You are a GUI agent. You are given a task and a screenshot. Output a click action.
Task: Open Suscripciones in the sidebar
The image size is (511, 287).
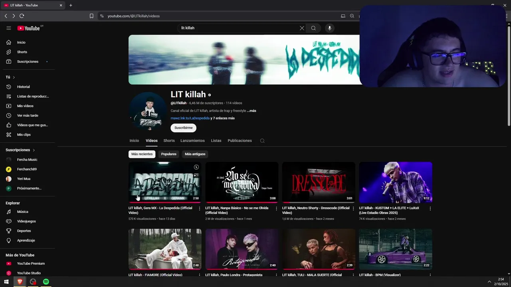[x=28, y=61]
